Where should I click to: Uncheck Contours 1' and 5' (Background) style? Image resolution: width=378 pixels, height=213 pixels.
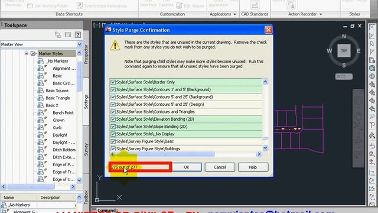point(113,89)
